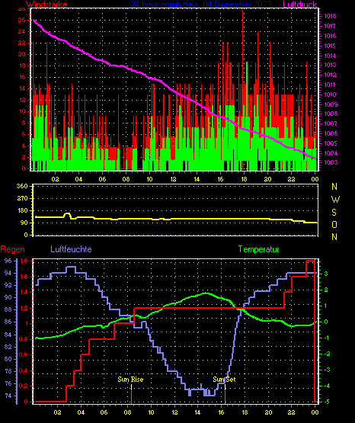Click humidity axis value 74
355x423 pixels.
[8, 396]
